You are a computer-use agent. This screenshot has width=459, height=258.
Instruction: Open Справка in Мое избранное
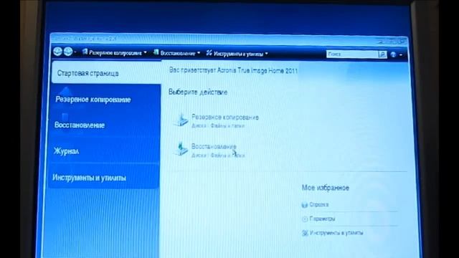point(319,204)
